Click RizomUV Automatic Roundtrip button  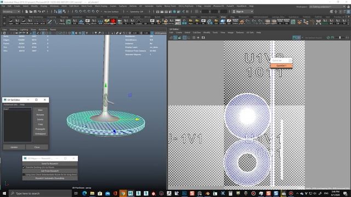(x=50, y=178)
